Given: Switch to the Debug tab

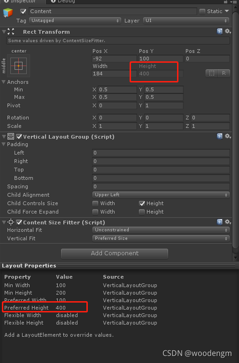Looking at the screenshot, I should pyautogui.click(x=63, y=1).
